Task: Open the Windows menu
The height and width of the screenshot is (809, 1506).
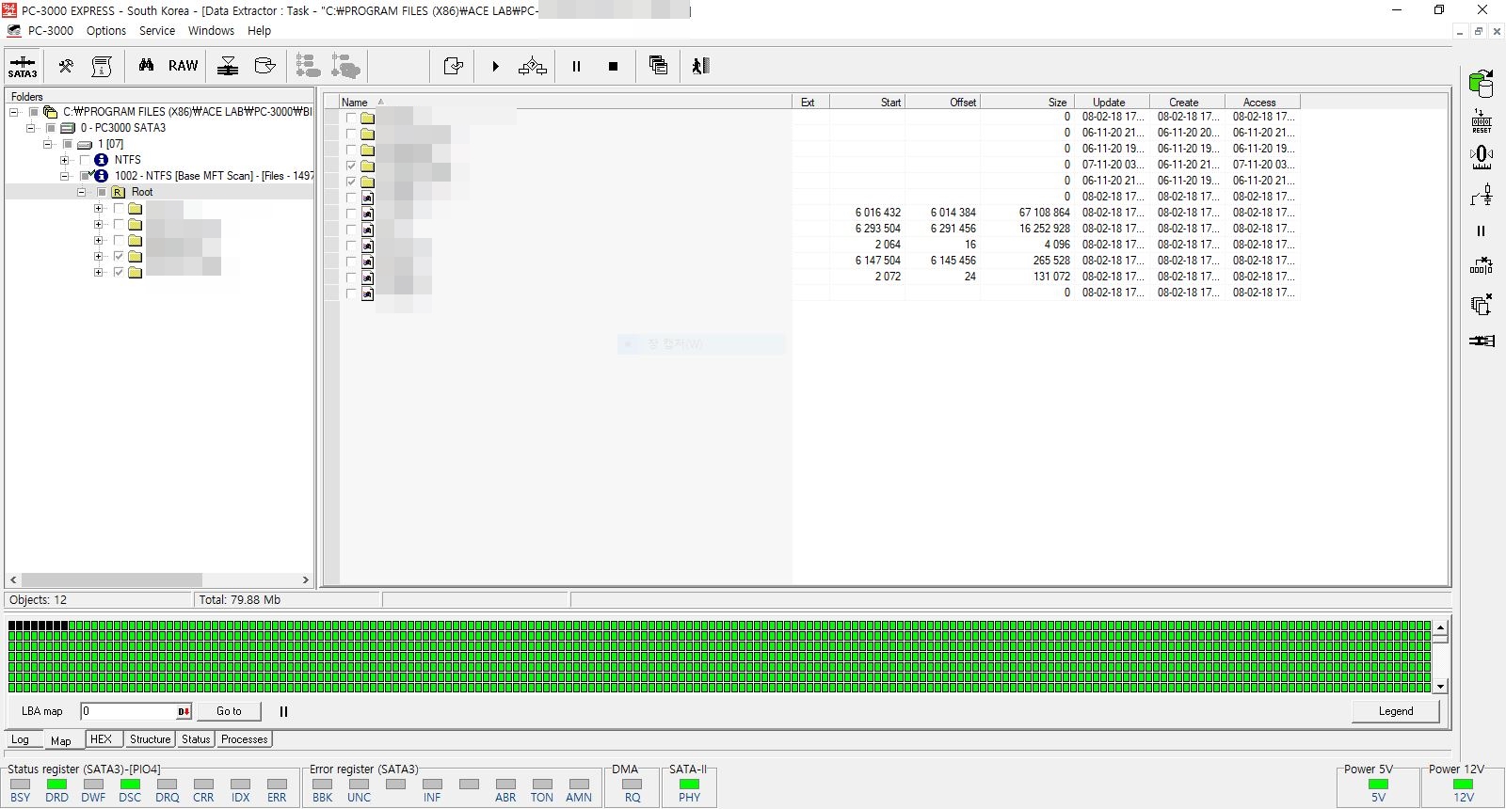Action: point(211,30)
